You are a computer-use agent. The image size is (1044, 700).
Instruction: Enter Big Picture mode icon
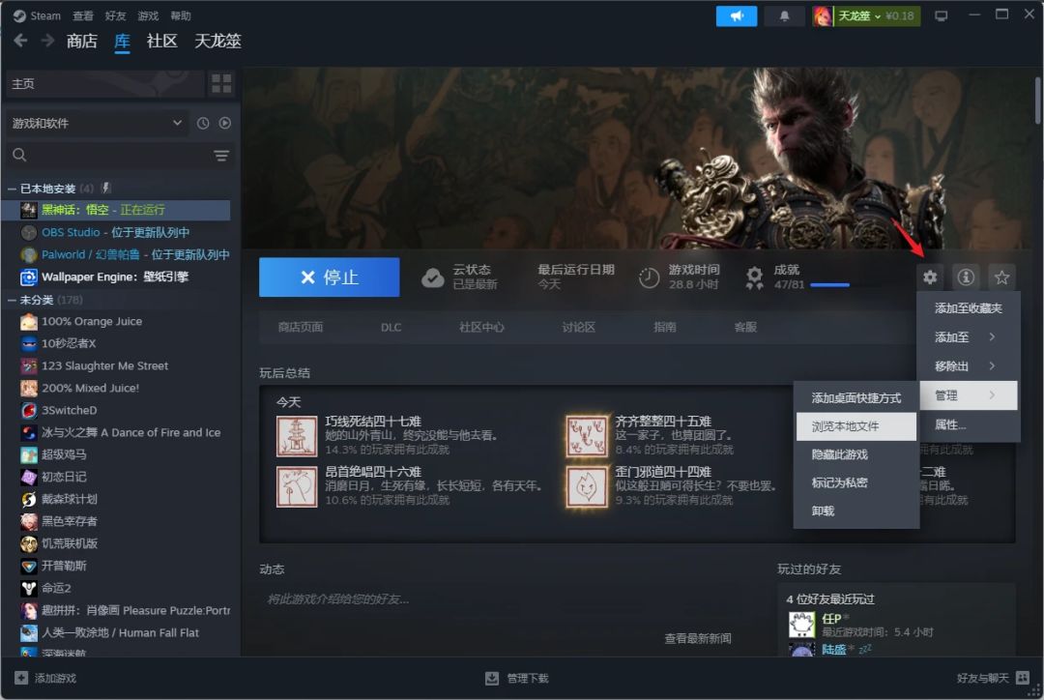(x=941, y=16)
